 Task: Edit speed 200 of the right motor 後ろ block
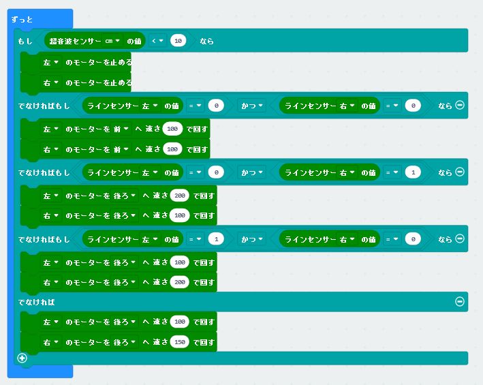(180, 282)
